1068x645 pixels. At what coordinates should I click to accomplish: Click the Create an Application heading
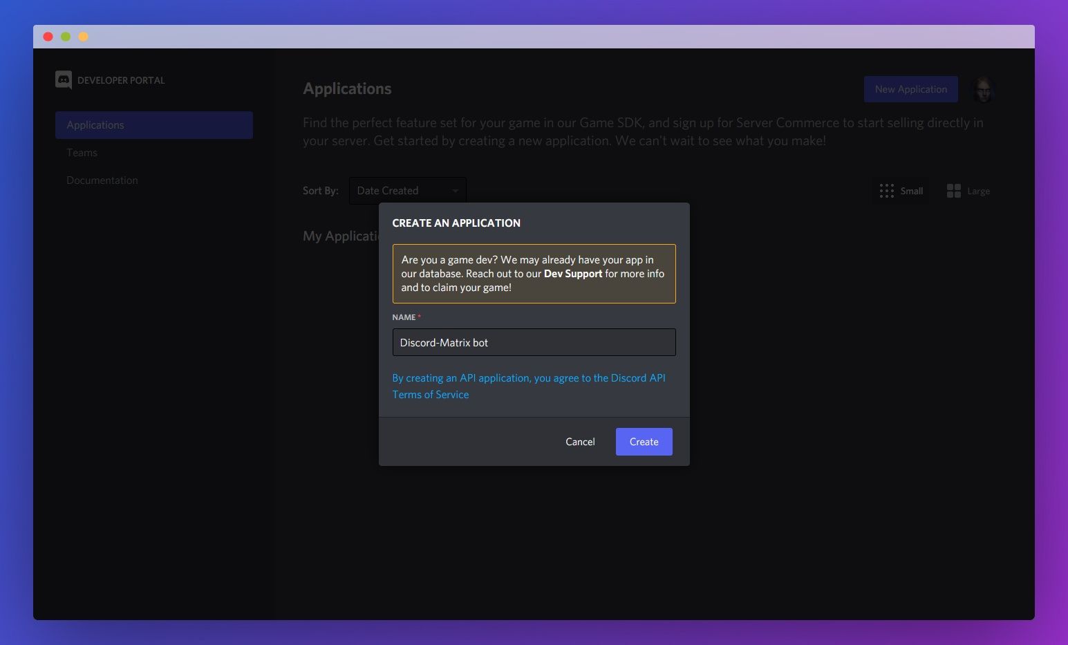point(456,223)
